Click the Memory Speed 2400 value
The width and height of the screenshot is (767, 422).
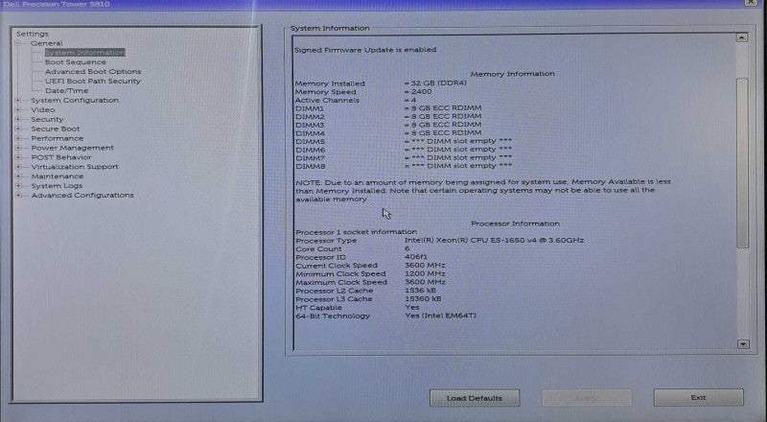pos(418,91)
